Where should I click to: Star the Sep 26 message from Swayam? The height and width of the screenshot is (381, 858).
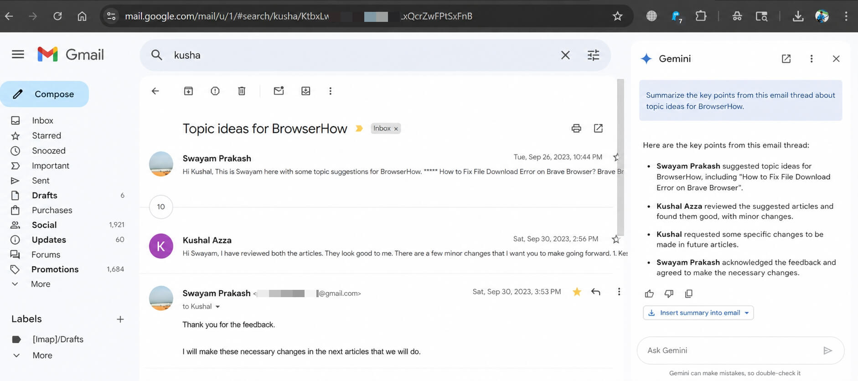point(616,157)
